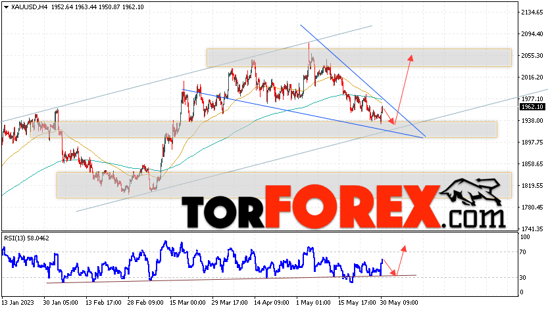Click the 2016.20 price axis label

[532, 77]
